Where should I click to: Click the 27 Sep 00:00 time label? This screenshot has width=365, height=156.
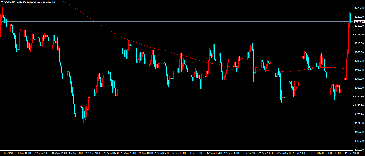point(284,153)
